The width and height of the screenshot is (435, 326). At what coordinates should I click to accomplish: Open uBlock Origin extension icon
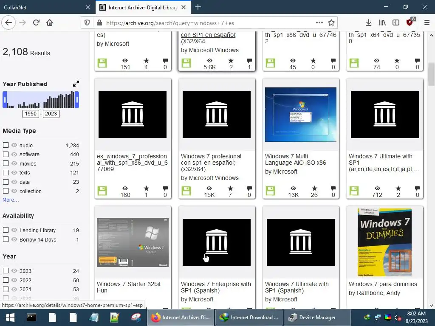[x=410, y=22]
